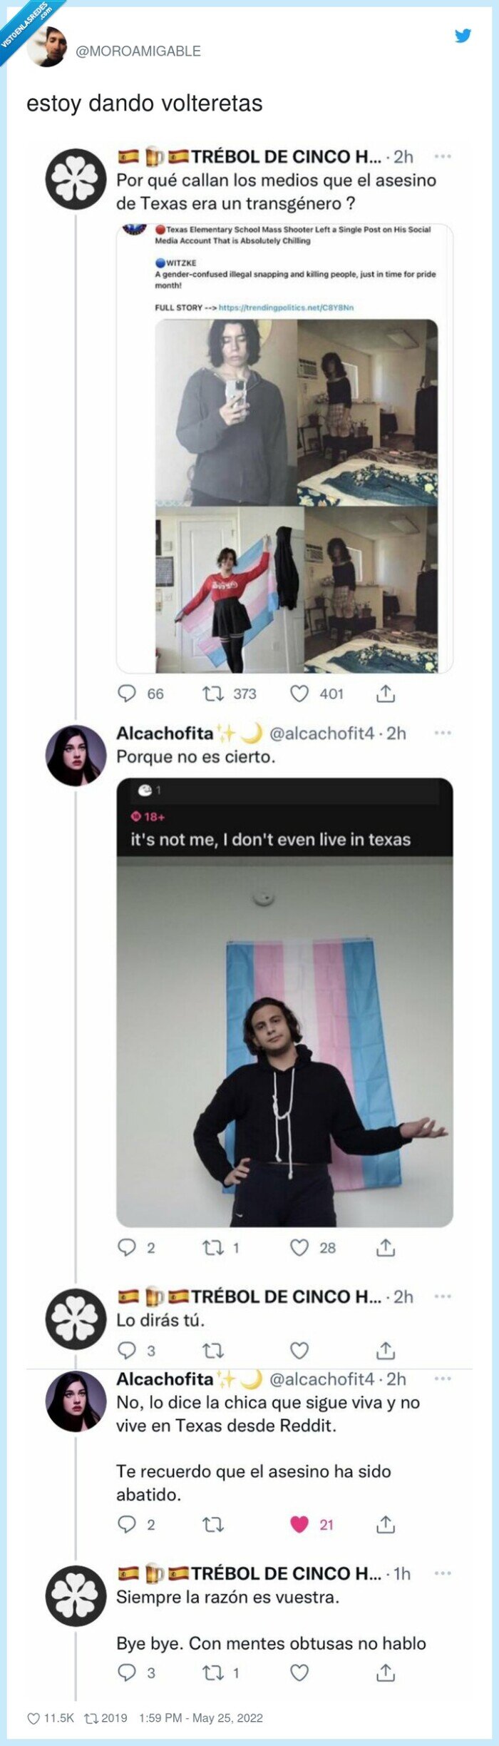Reply to the 'Lo dirás tú' tweet
Screen dimensions: 499x1746
127,1350
